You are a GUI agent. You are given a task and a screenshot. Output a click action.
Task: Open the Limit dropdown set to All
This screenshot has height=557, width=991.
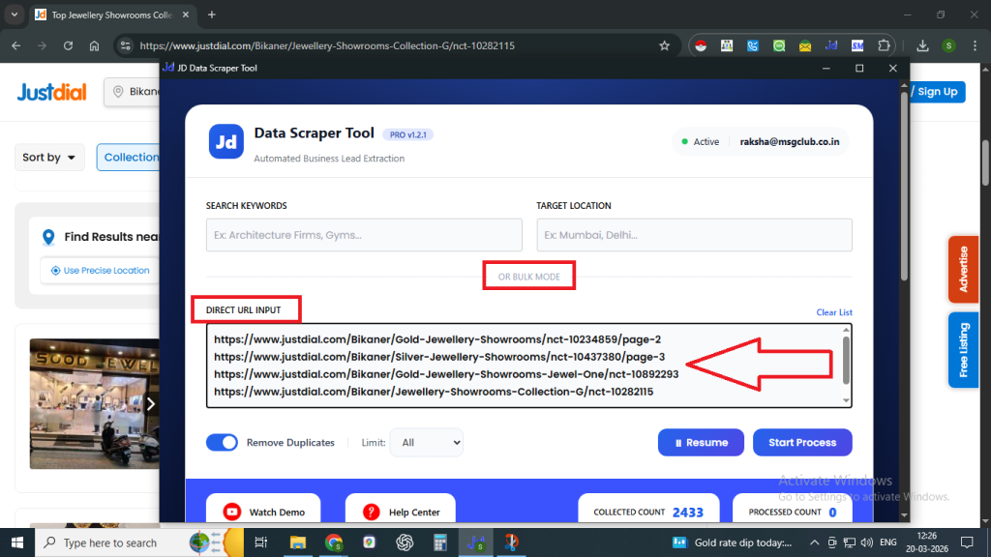point(426,443)
